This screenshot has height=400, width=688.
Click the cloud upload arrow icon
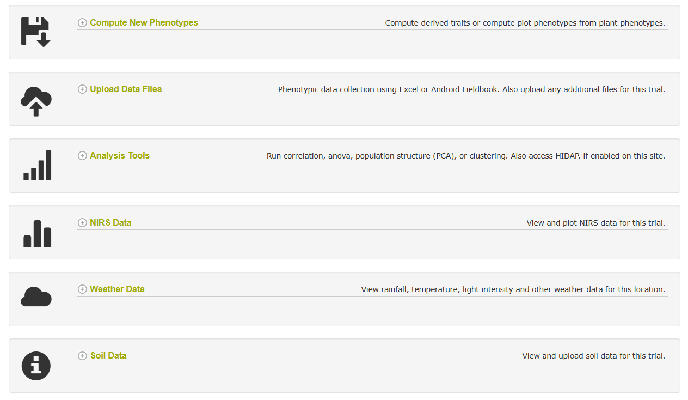[36, 101]
